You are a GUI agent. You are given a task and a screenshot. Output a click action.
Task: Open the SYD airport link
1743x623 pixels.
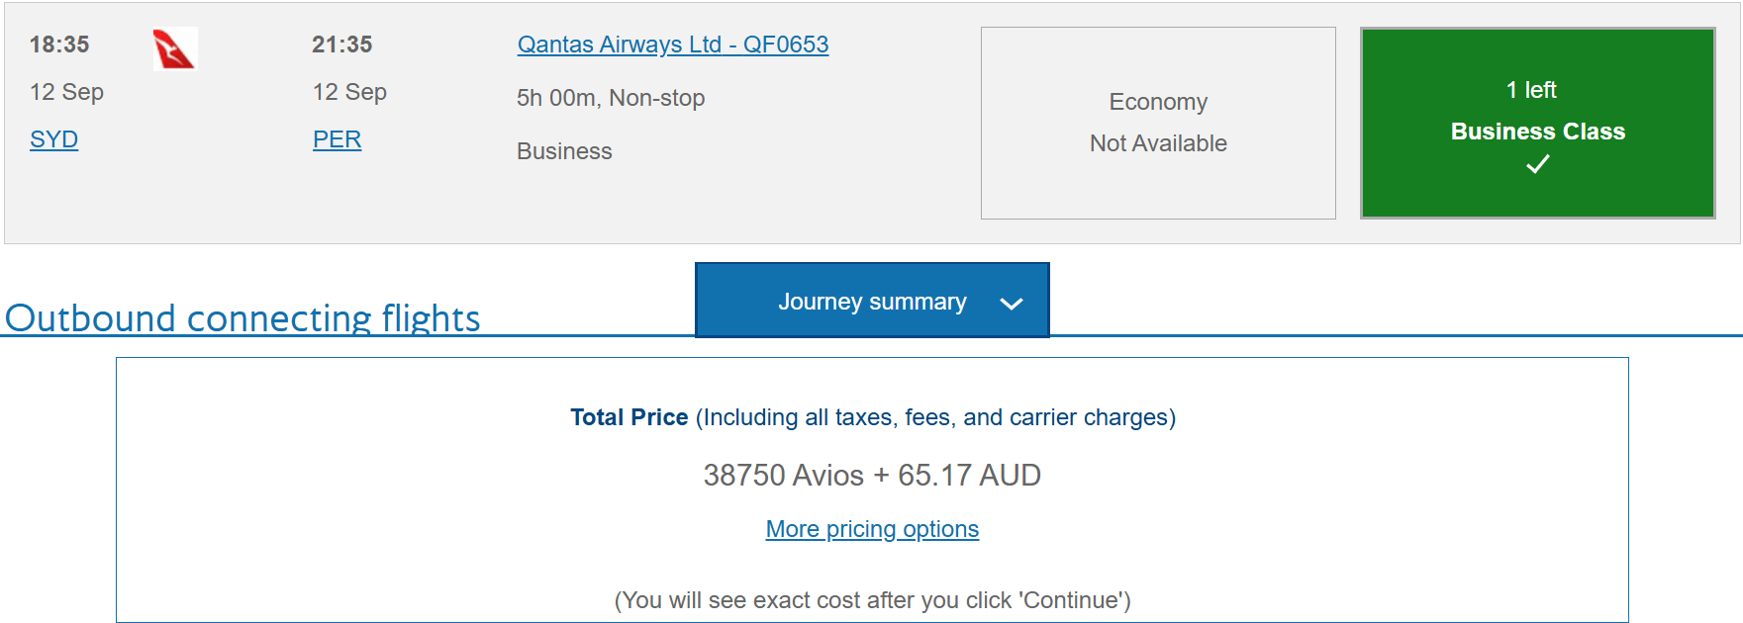[x=53, y=139]
